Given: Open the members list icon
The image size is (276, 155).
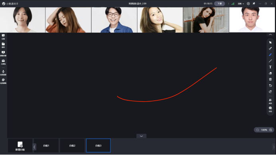Looking at the screenshot, I should pos(270,101).
